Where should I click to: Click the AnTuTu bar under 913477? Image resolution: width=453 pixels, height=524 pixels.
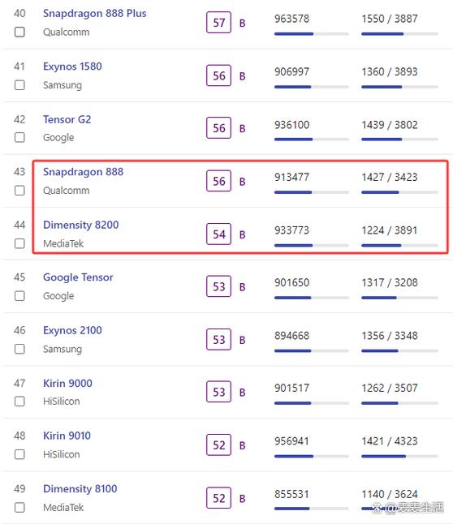[x=312, y=192]
